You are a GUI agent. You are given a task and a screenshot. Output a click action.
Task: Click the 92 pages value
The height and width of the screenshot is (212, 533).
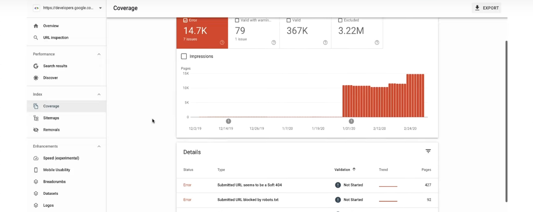point(429,200)
